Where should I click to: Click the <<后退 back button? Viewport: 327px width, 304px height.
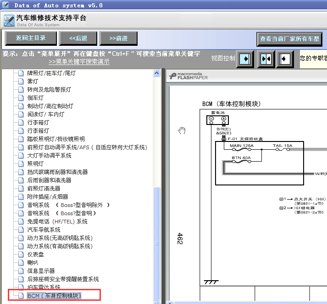[78, 38]
